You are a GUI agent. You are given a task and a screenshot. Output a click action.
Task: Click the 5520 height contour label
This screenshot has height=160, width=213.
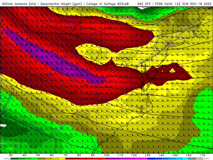(172, 80)
